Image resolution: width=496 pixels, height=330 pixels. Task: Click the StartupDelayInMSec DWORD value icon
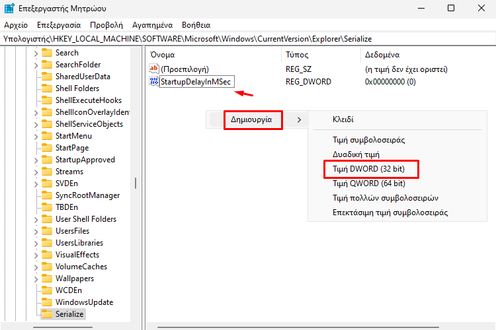[154, 81]
